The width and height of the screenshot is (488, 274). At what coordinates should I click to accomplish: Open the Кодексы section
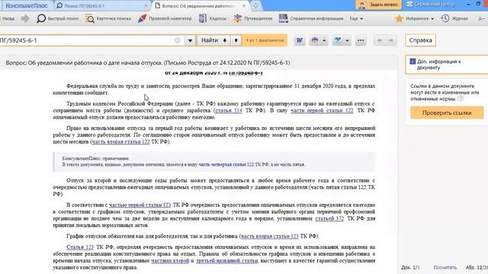[213, 18]
